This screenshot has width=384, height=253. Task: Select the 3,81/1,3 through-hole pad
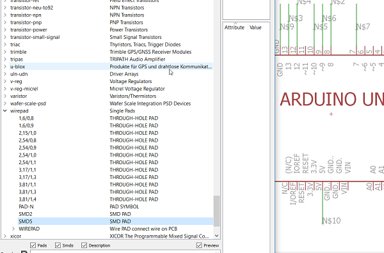coord(116,192)
